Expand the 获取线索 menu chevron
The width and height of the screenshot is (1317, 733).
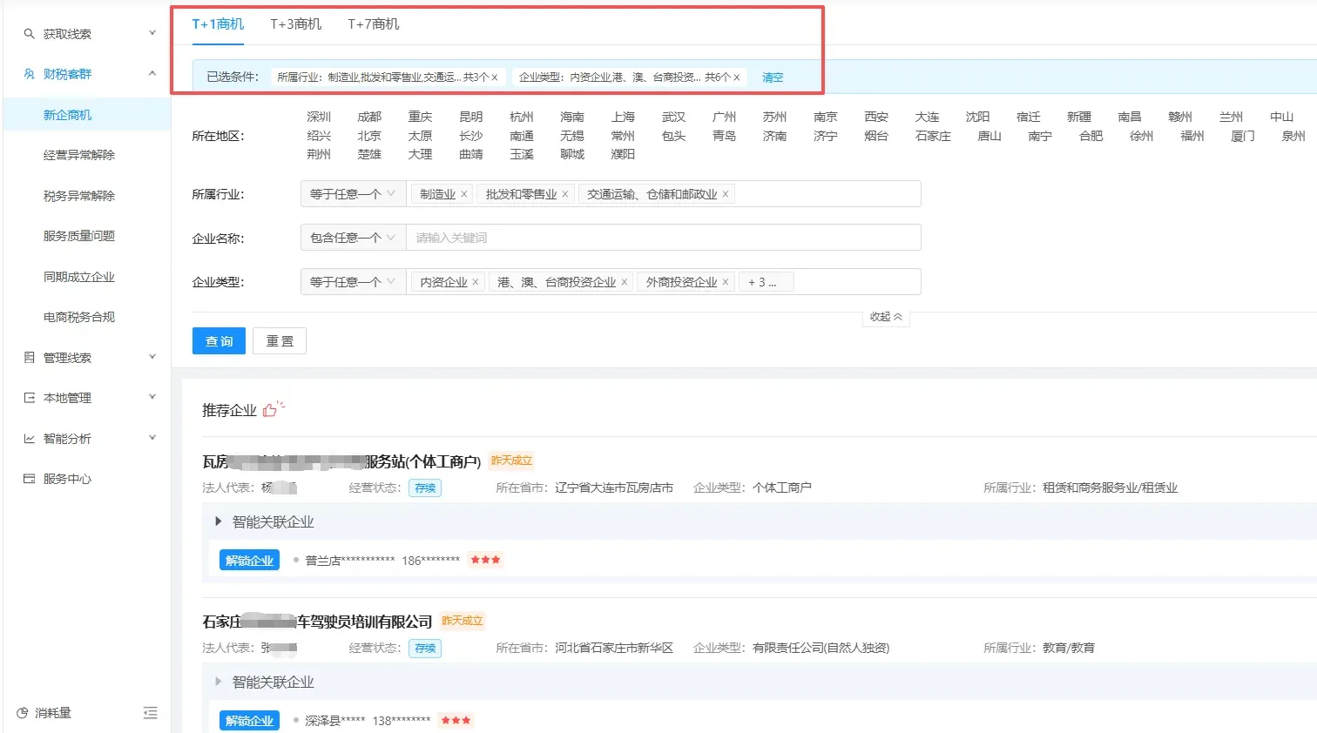tap(152, 33)
